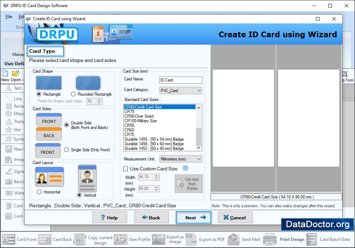Image resolution: width=355 pixels, height=248 pixels.
Task: Insert a Barcode element
Action: (14, 182)
